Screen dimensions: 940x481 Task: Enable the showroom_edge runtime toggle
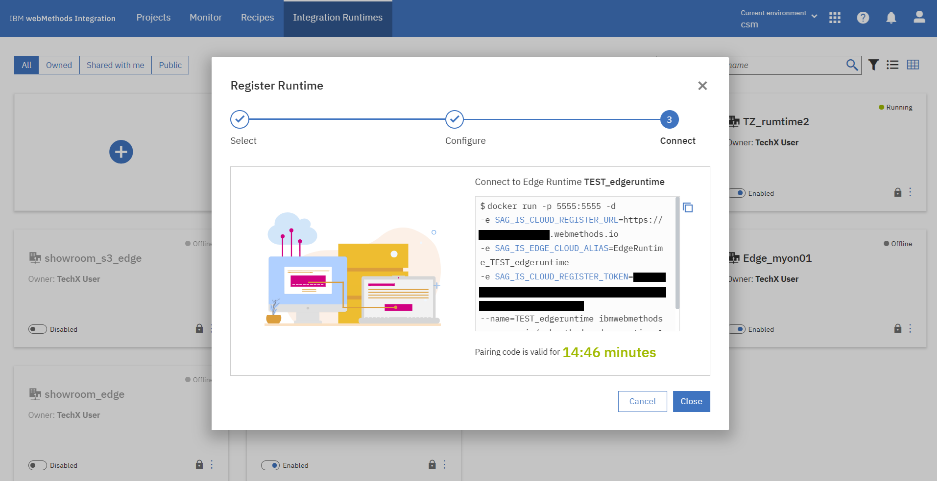click(x=38, y=465)
